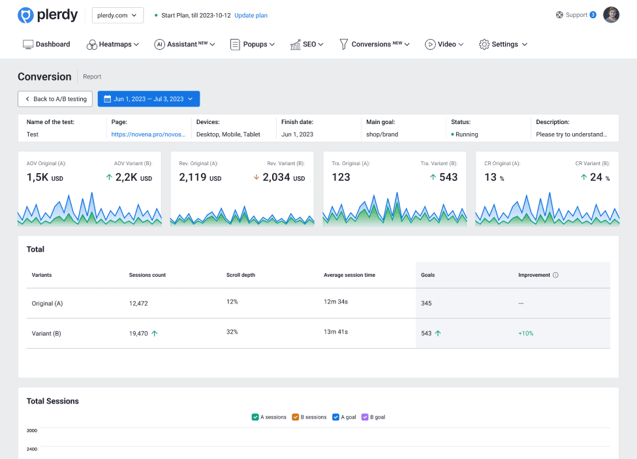Disable the B goal checkbox
Image resolution: width=637 pixels, height=459 pixels.
click(365, 417)
